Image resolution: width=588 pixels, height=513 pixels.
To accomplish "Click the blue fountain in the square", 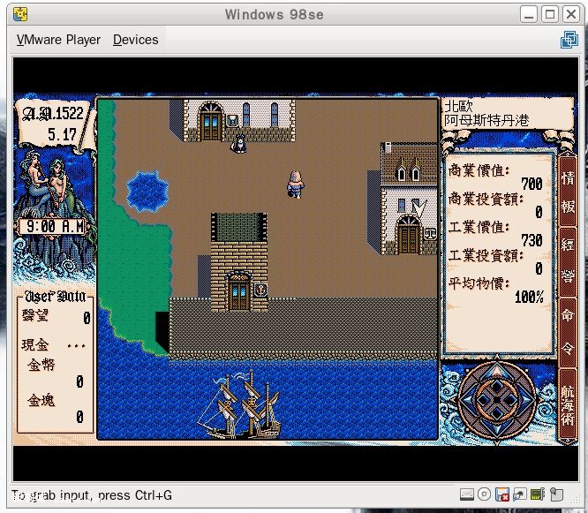I will point(147,190).
